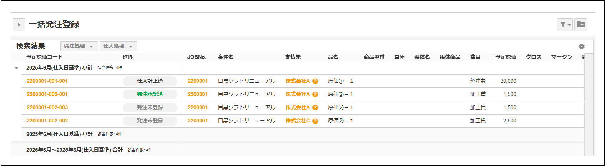The image size is (606, 166).
Task: Sort by the 予定原価コード column header
Action: (x=45, y=57)
